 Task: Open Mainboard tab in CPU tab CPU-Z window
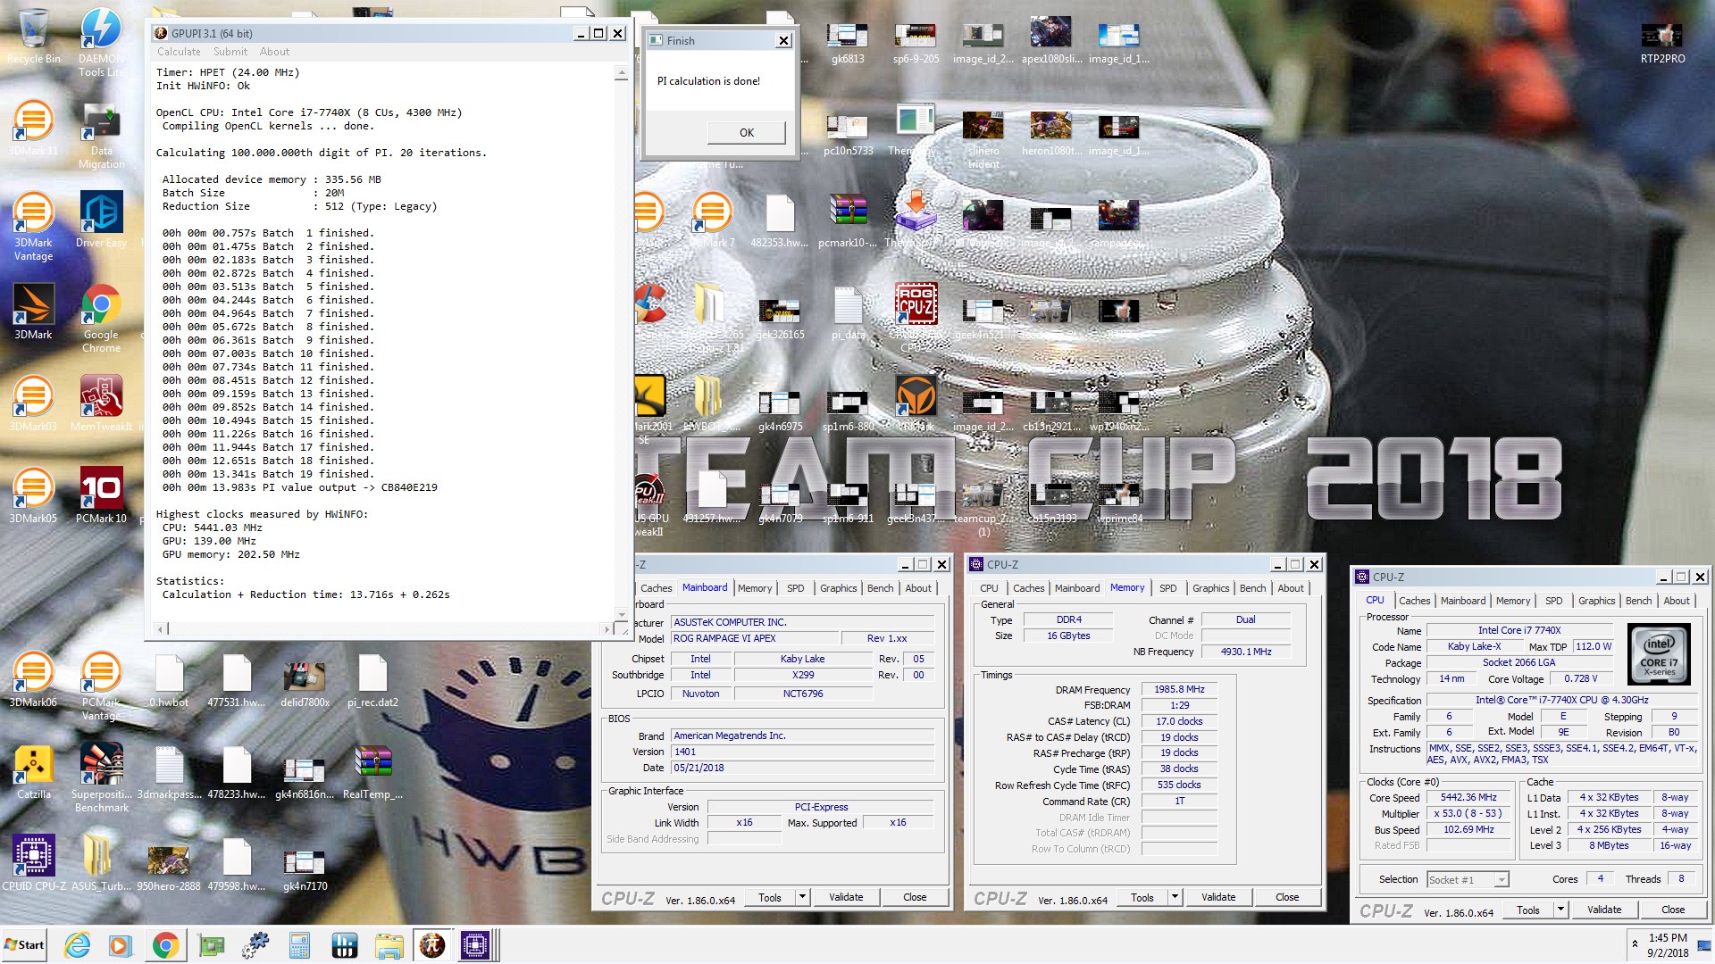1463,601
